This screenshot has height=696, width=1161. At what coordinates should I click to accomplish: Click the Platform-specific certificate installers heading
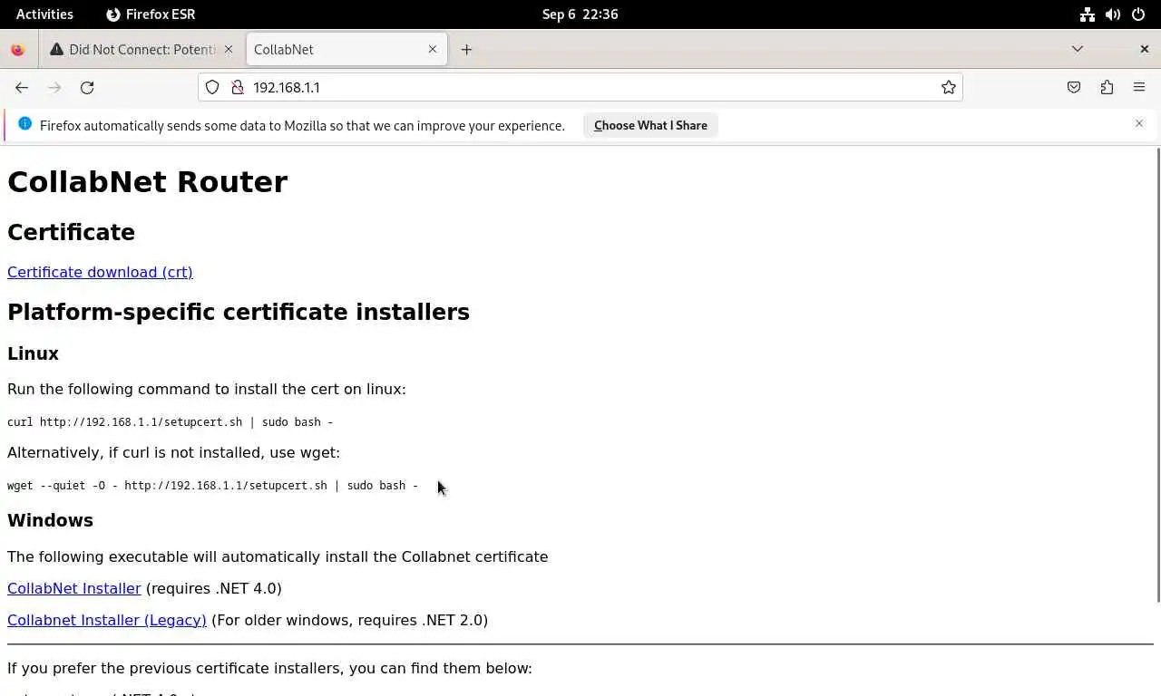239,312
